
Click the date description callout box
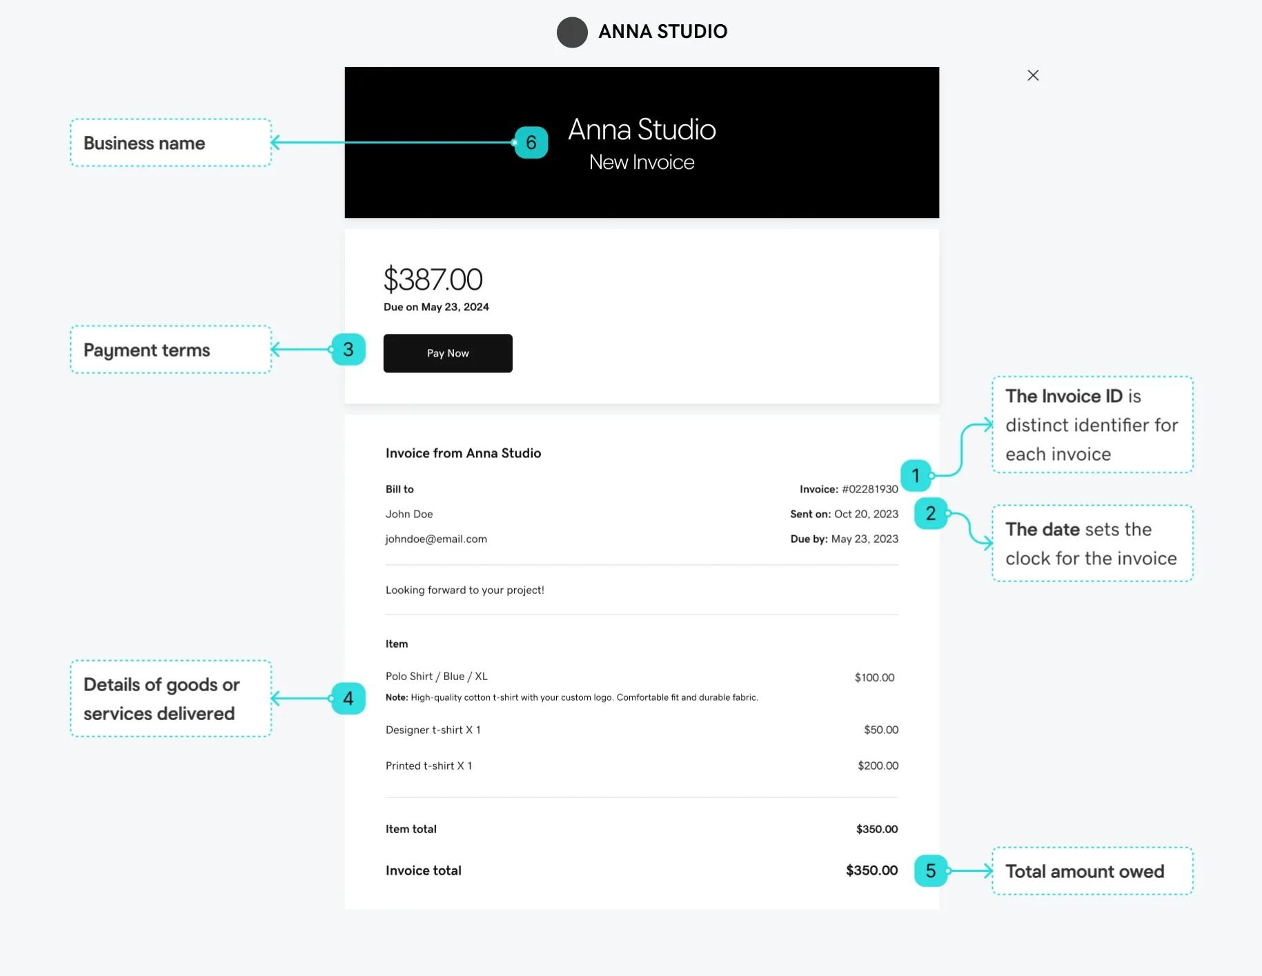tap(1092, 544)
